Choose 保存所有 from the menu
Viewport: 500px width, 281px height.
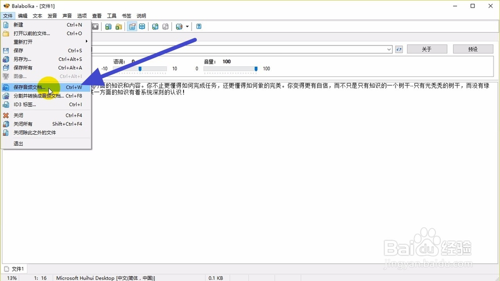(x=46, y=68)
